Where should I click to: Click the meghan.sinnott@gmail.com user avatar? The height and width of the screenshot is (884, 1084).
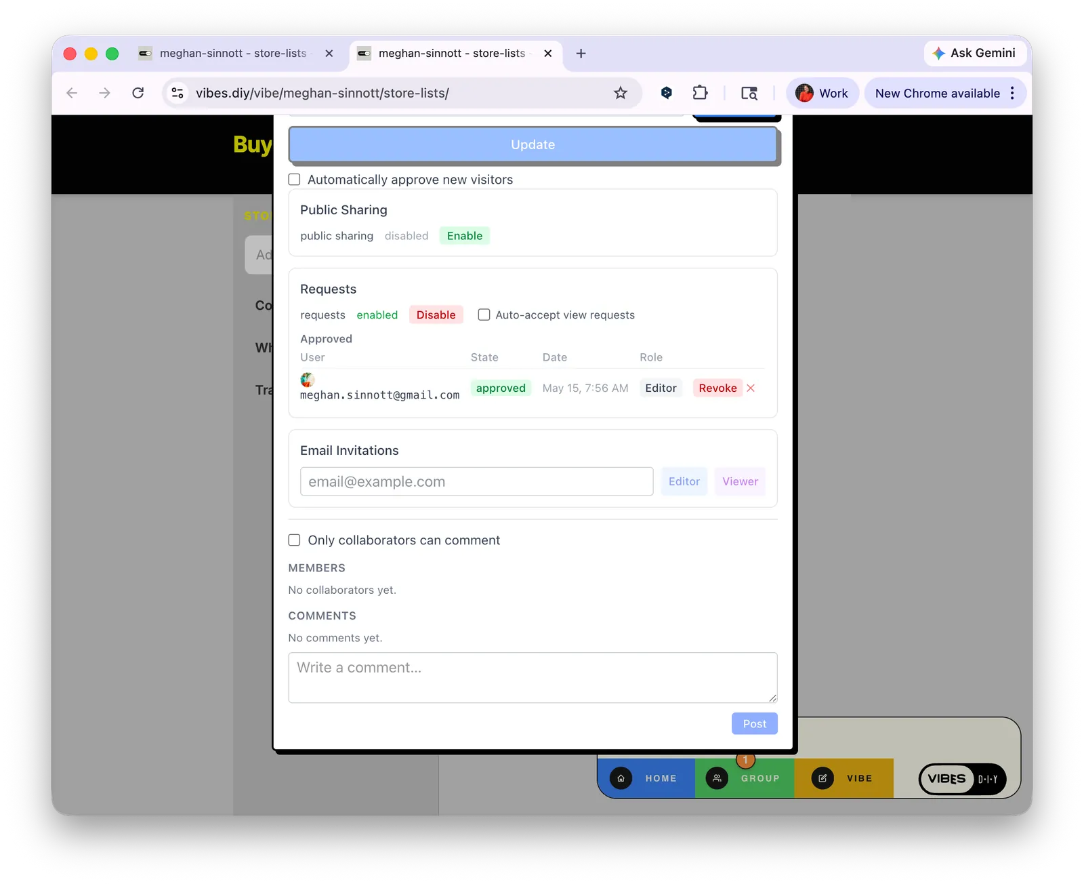[x=308, y=380]
